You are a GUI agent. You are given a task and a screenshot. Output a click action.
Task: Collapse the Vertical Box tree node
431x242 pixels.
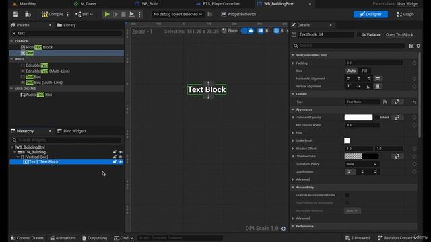pyautogui.click(x=18, y=157)
